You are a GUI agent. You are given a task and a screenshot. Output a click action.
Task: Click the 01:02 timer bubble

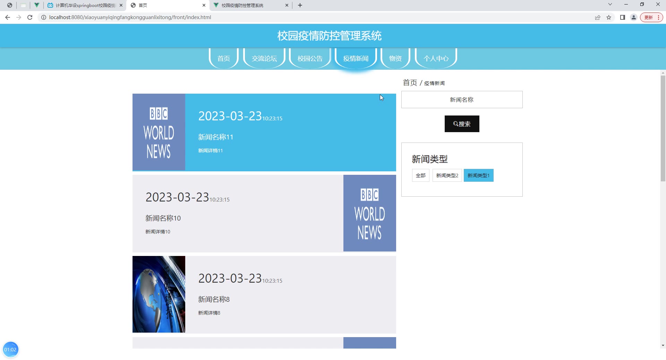10,350
